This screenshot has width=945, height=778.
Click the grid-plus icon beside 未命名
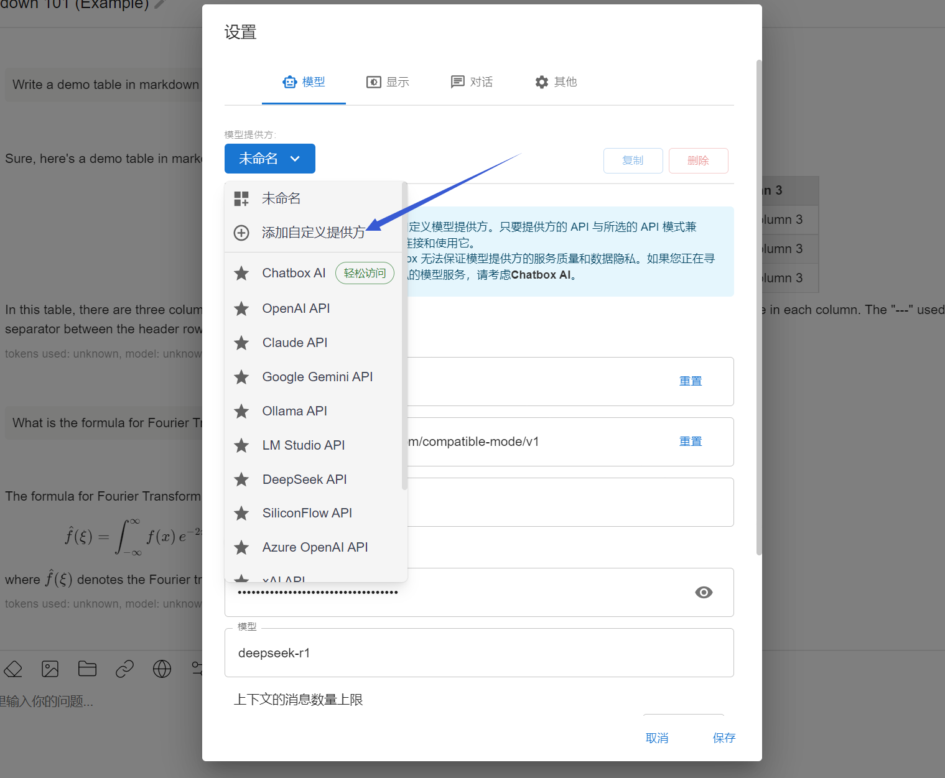tap(241, 198)
